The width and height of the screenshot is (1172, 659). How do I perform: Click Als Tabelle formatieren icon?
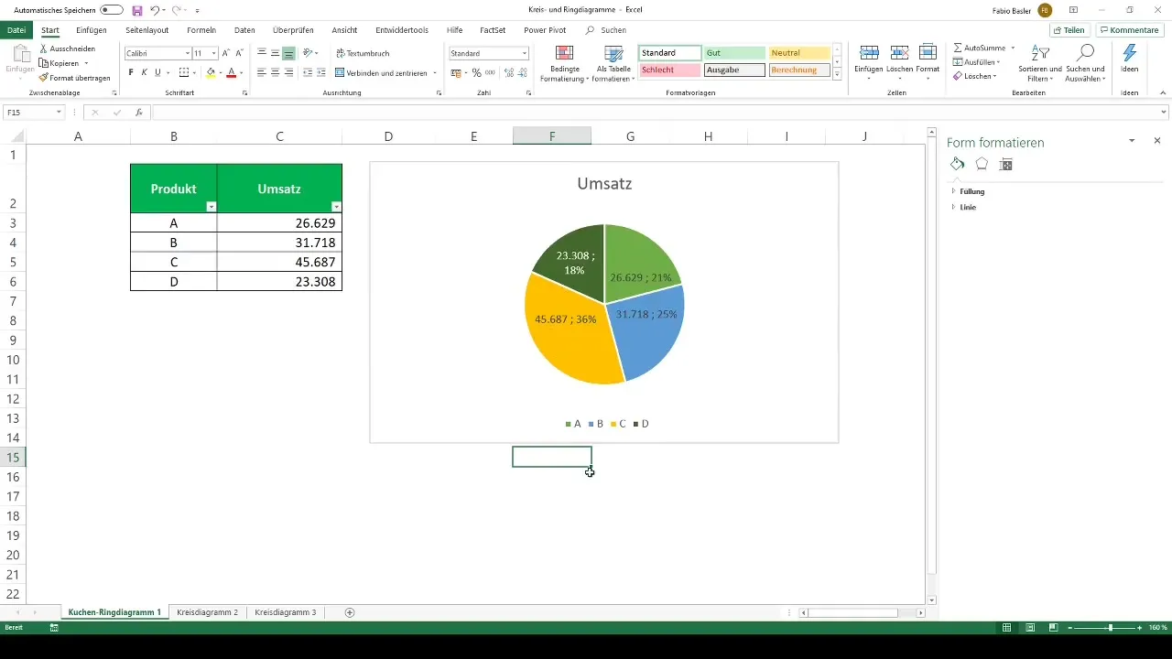pyautogui.click(x=613, y=53)
